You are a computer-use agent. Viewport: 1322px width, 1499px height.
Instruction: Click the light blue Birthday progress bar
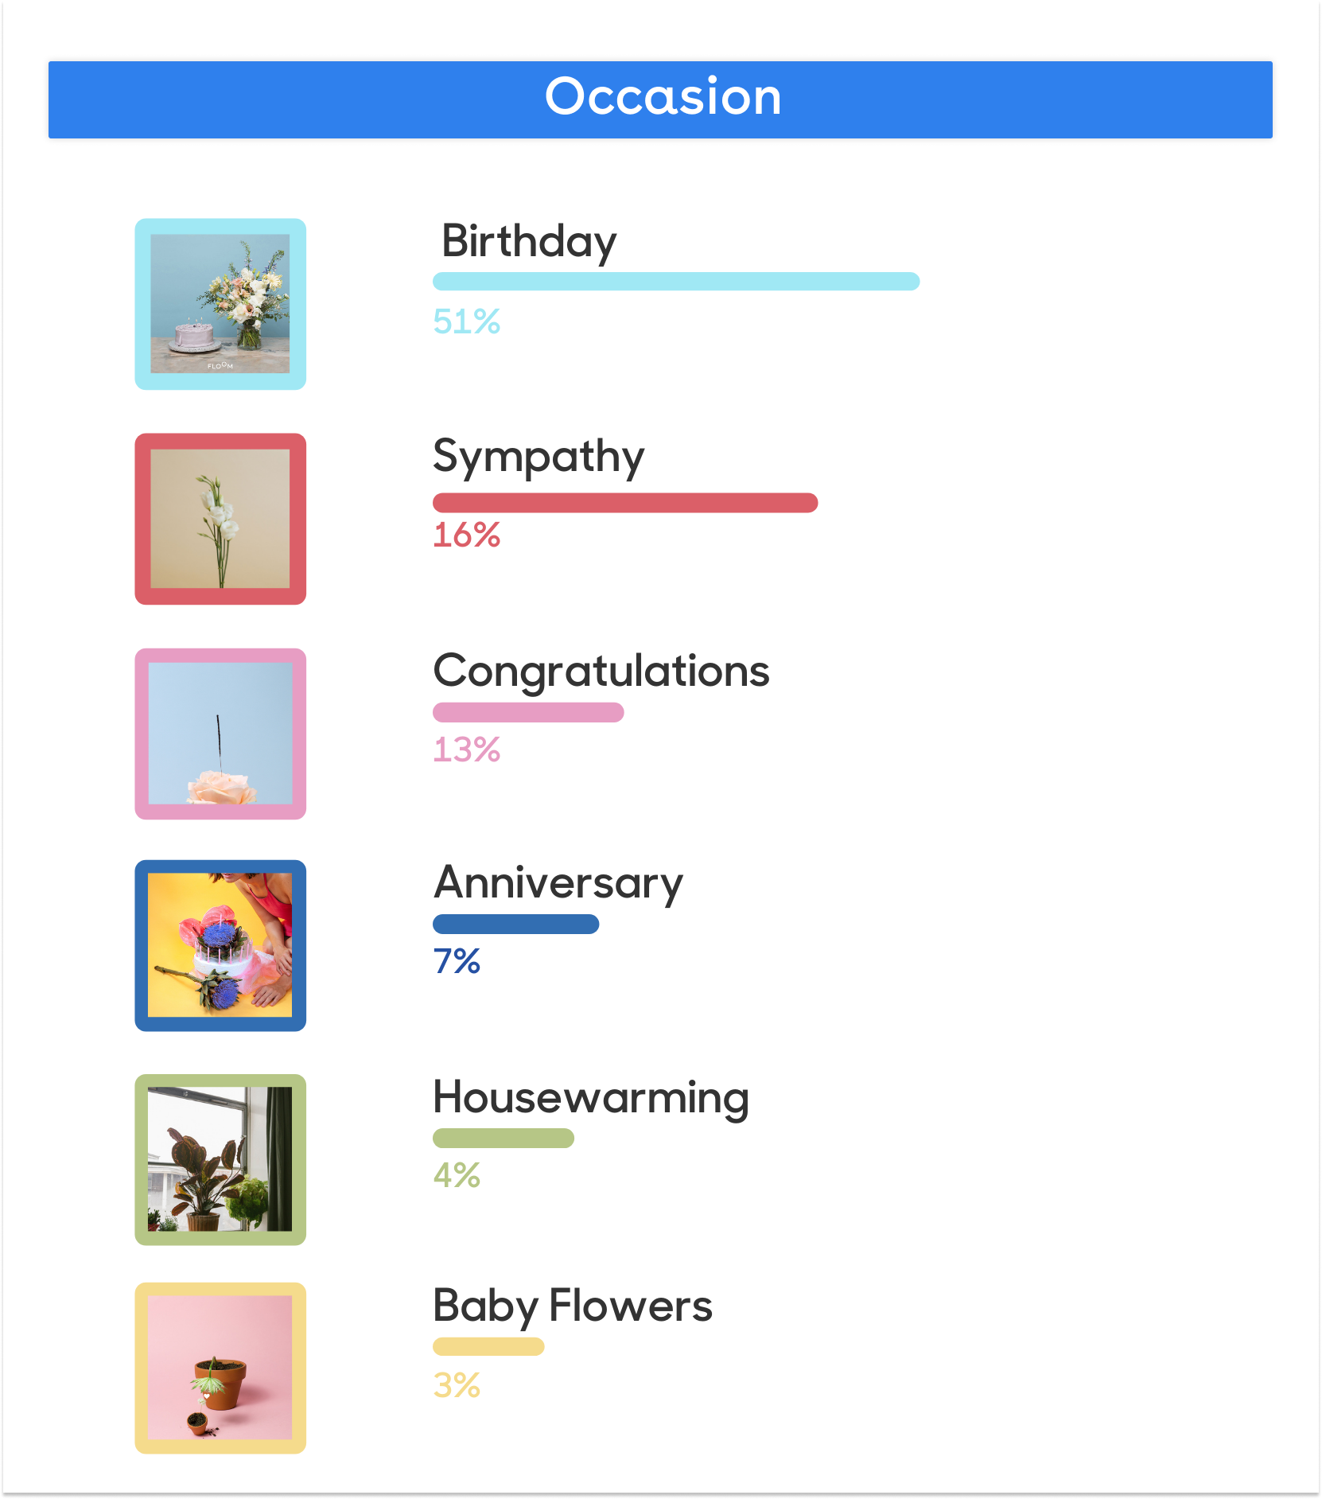[676, 282]
